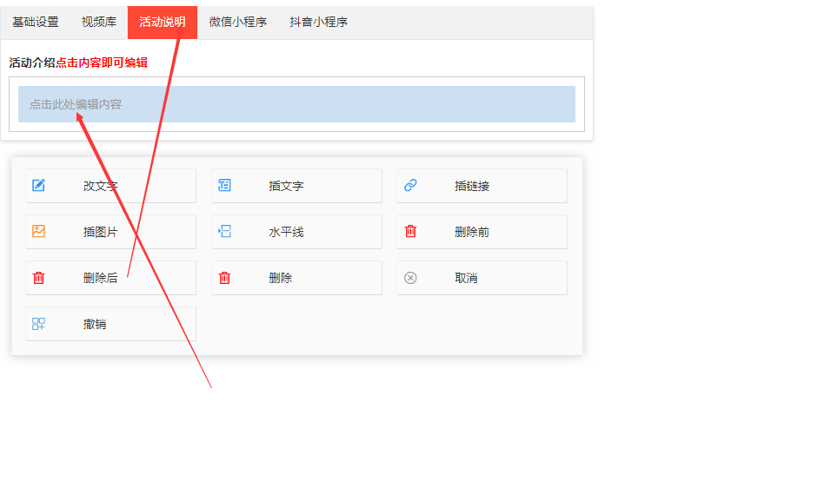This screenshot has height=488, width=824.
Task: Open the 抖音小程序 tab
Action: (x=318, y=22)
